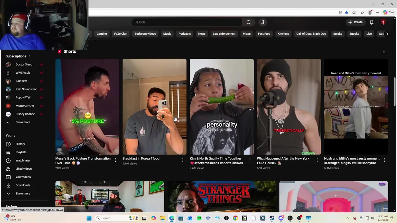Open Doctor Sleep channel subscription

click(24, 64)
